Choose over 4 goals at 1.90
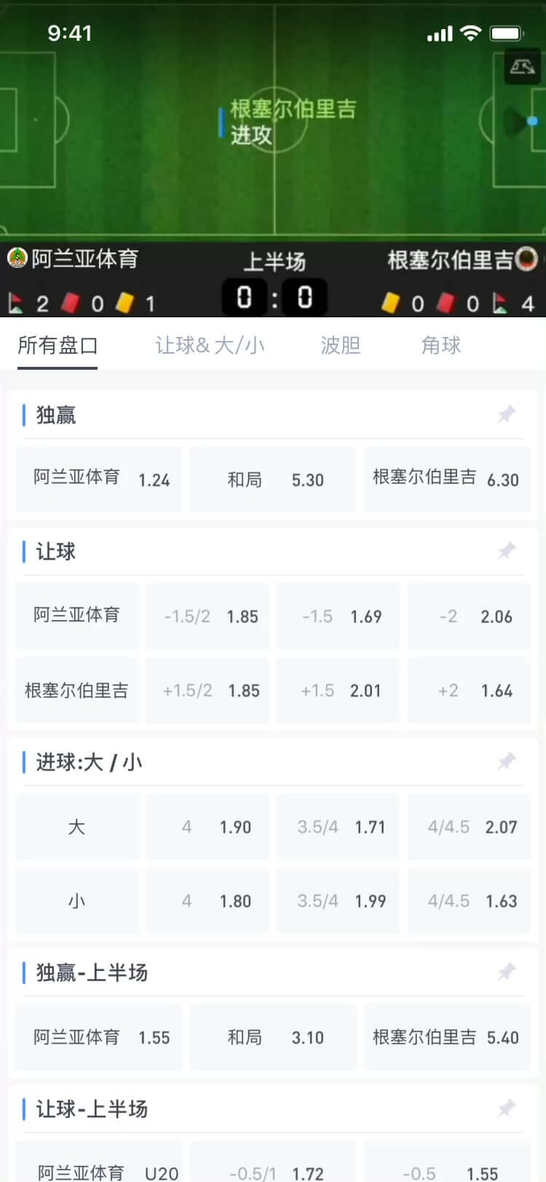 tap(207, 827)
